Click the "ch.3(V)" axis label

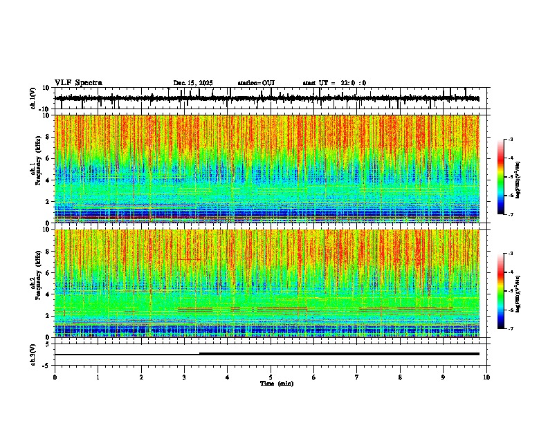pos(33,355)
